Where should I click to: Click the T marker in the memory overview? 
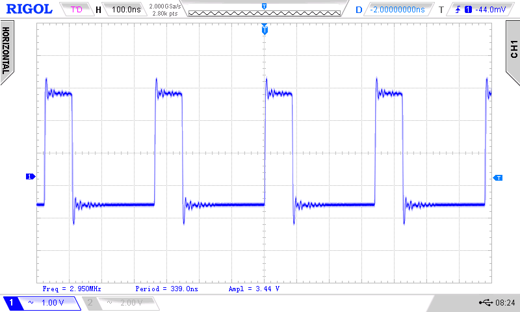264,6
